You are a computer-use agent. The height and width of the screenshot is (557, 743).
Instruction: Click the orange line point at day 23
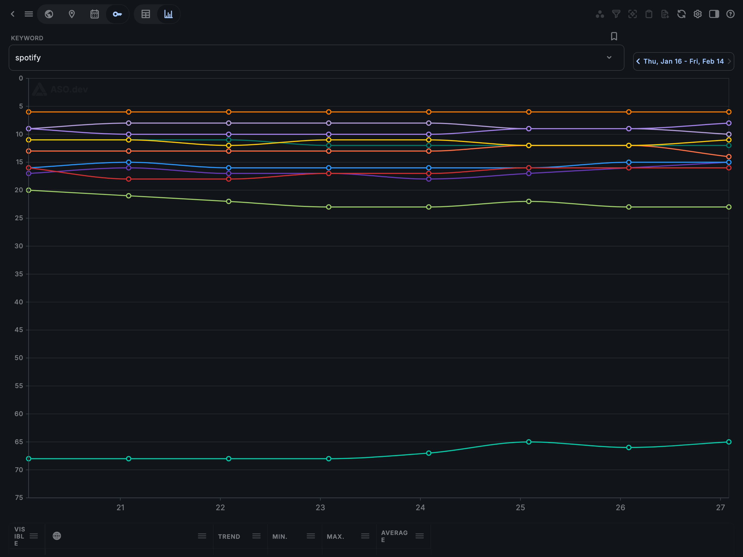(x=329, y=112)
